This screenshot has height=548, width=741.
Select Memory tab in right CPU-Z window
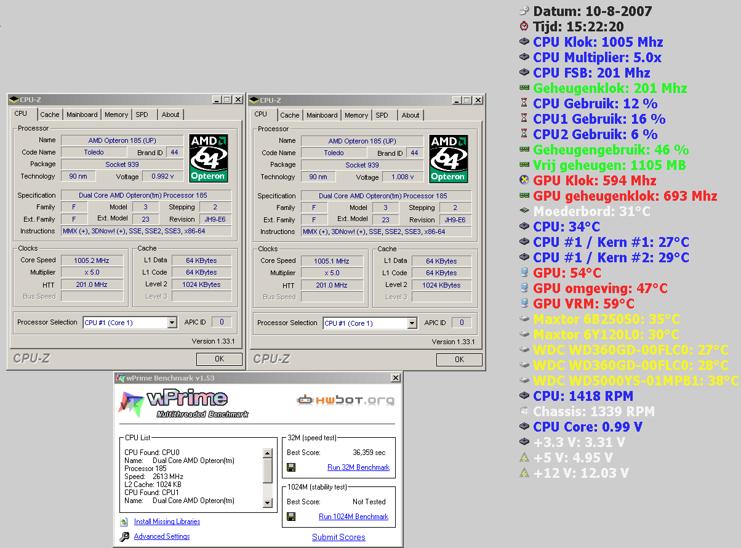pos(356,115)
